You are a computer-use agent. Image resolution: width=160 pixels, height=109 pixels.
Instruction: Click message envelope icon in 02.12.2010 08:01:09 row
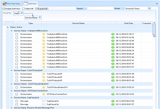pyautogui.click(x=44, y=101)
